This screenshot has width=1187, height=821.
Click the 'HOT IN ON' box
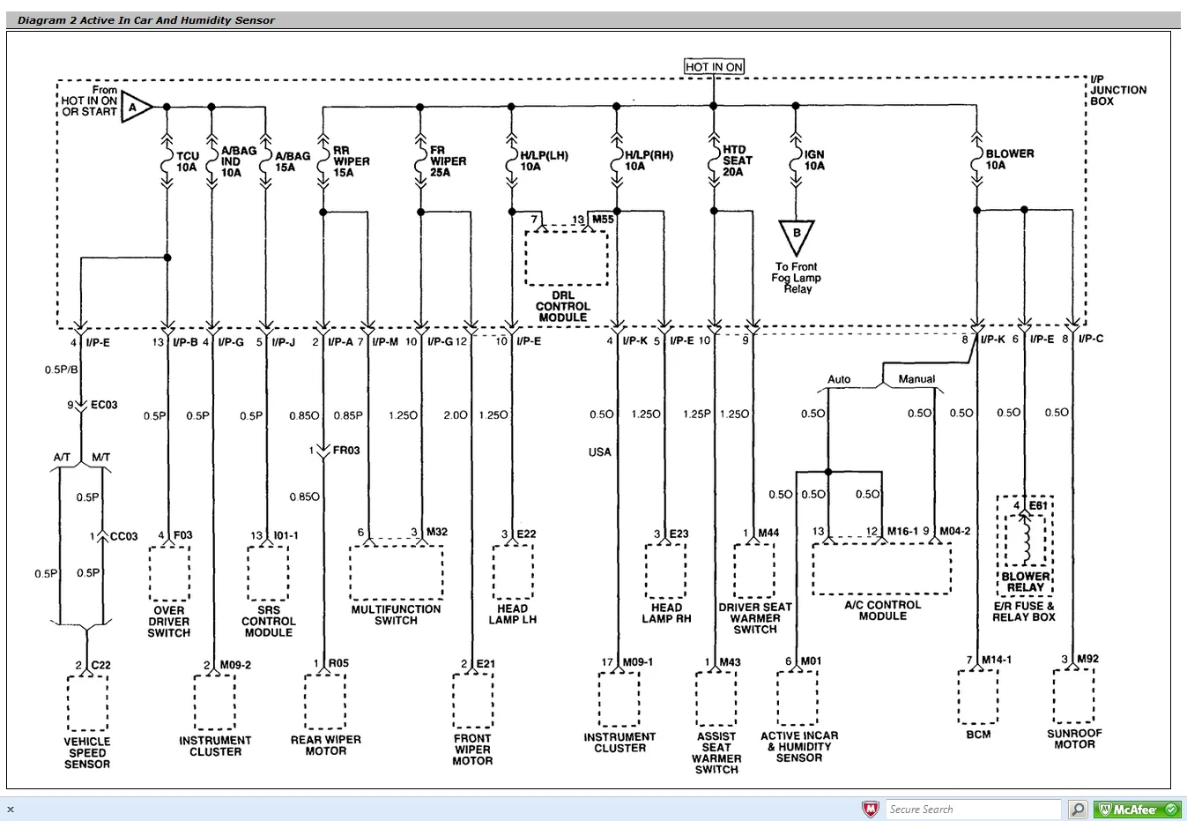point(714,66)
